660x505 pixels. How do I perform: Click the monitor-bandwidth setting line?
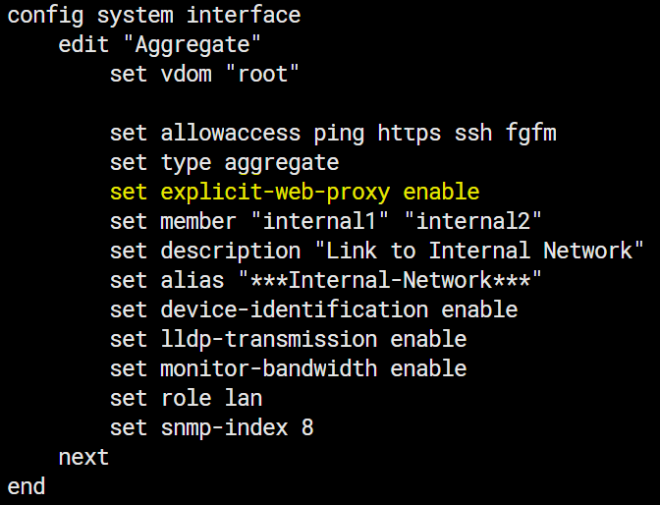tap(288, 368)
